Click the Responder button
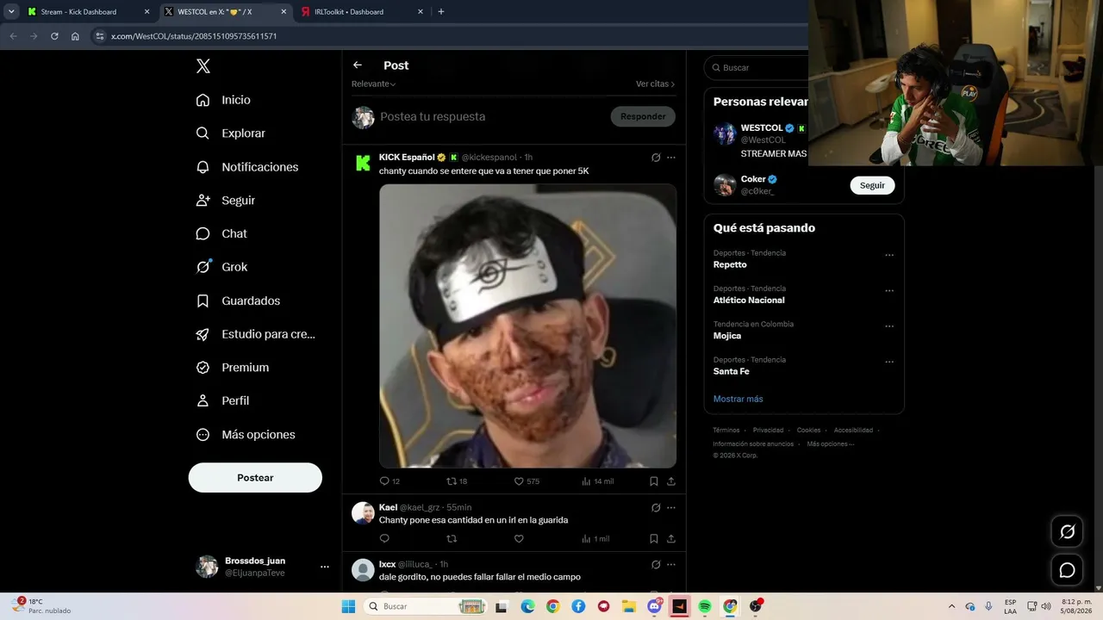The width and height of the screenshot is (1103, 620). 643,116
